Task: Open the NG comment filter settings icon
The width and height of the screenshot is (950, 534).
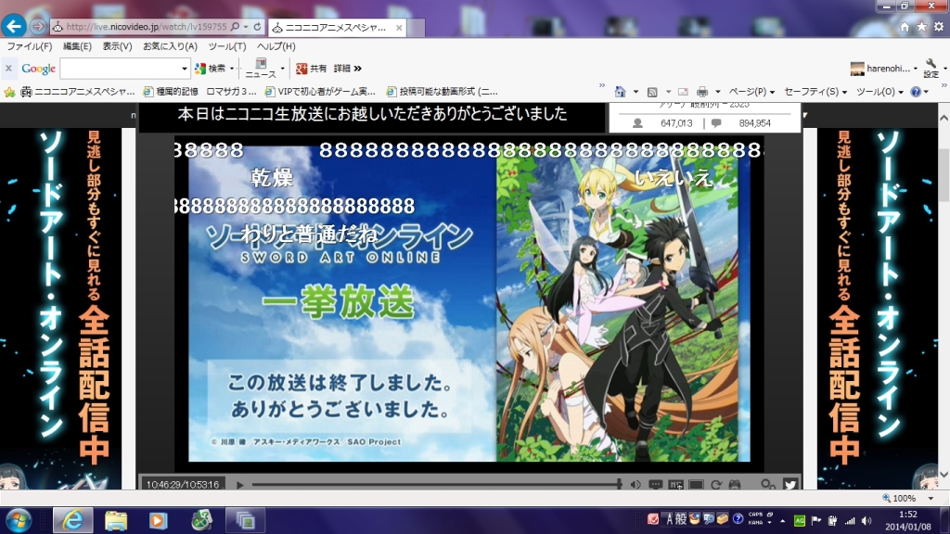Action: pyautogui.click(x=675, y=484)
